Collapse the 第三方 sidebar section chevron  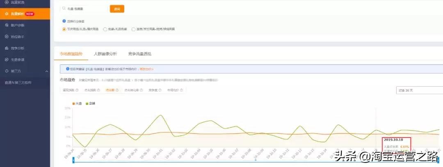point(47,71)
